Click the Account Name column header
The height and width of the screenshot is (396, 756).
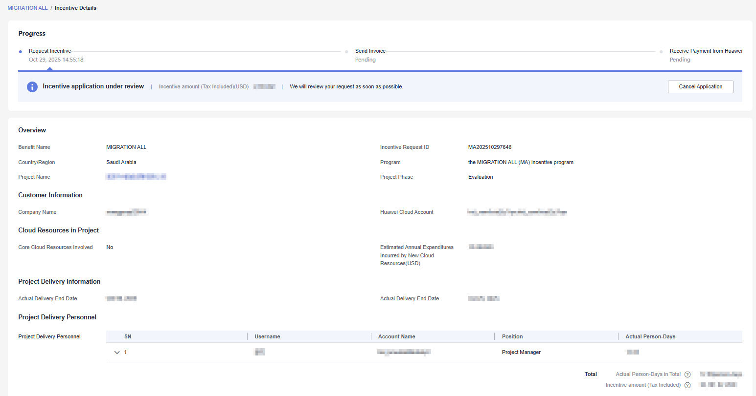coord(396,336)
